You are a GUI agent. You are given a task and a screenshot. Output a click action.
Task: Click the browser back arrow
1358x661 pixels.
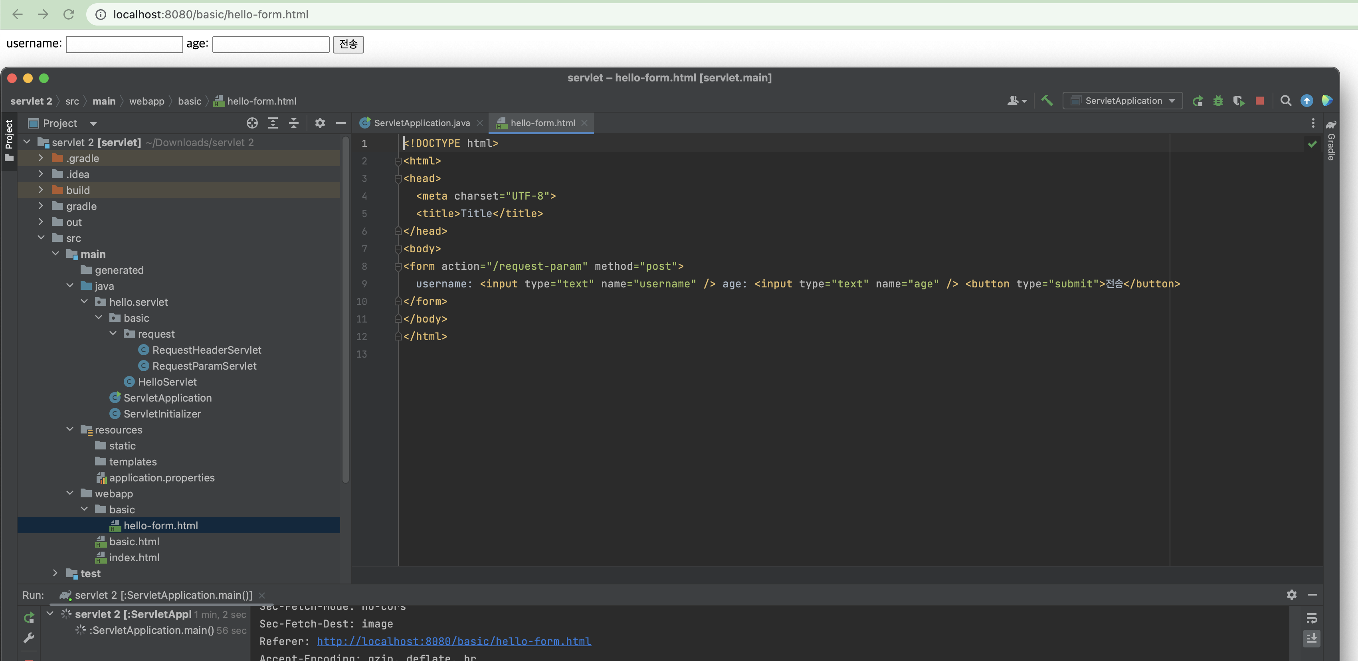[18, 14]
